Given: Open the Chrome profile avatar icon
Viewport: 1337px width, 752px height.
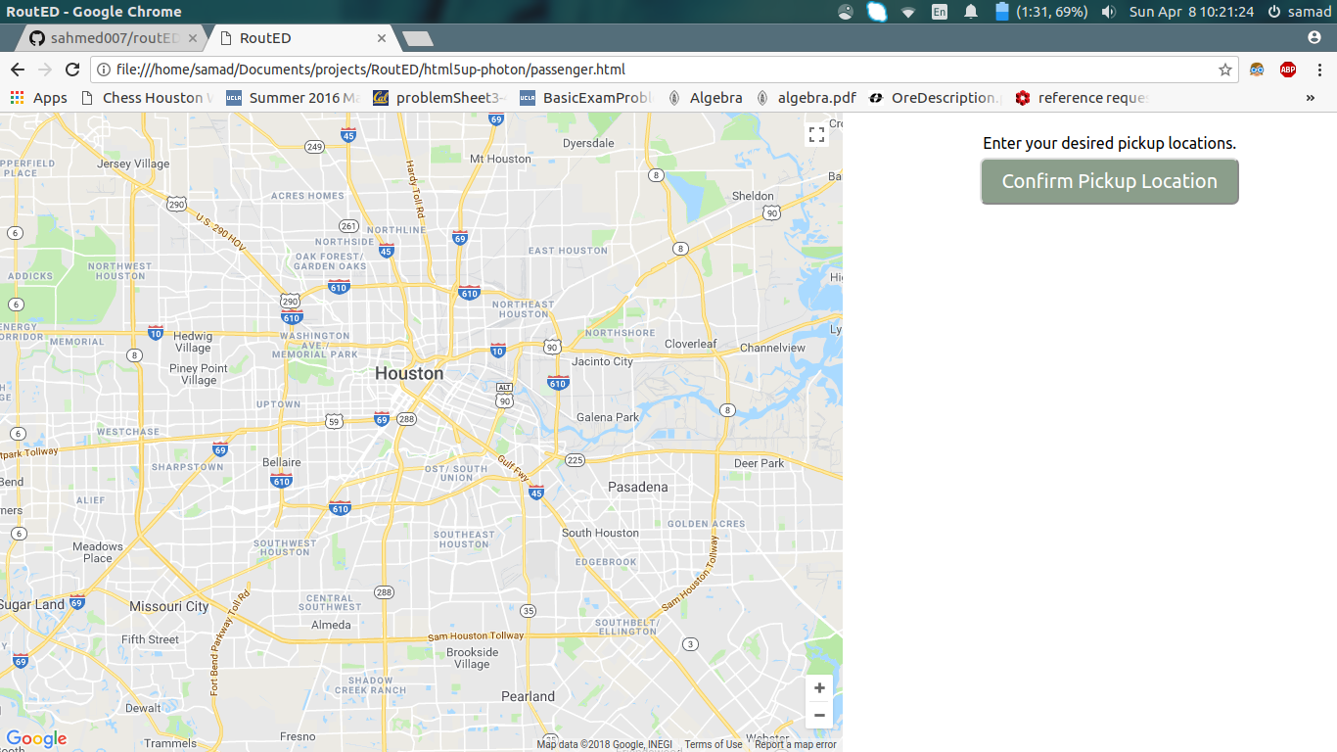Looking at the screenshot, I should [1314, 37].
